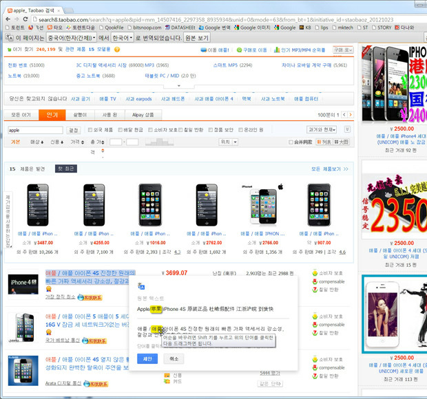The image size is (427, 399).
Task: Click the '구매로 이동' green icon link
Action: click(252, 50)
